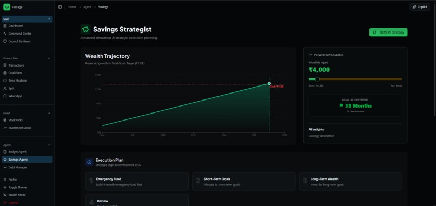Viewport: 436px width, 206px height.
Task: Click the Wealth Trajectory title
Action: click(107, 56)
